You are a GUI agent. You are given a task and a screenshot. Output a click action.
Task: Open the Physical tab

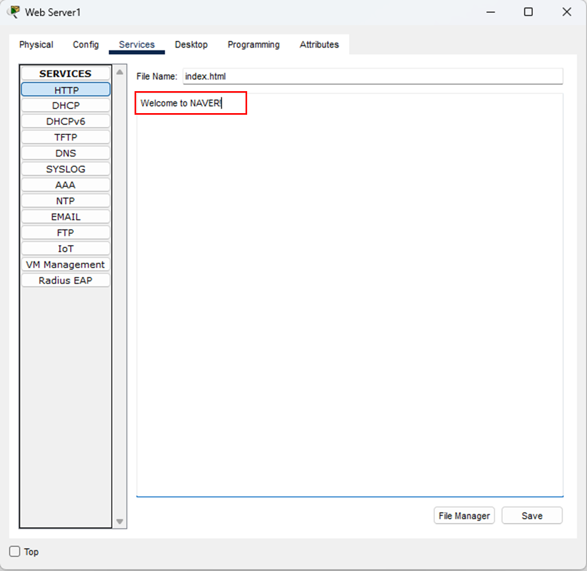tap(36, 45)
